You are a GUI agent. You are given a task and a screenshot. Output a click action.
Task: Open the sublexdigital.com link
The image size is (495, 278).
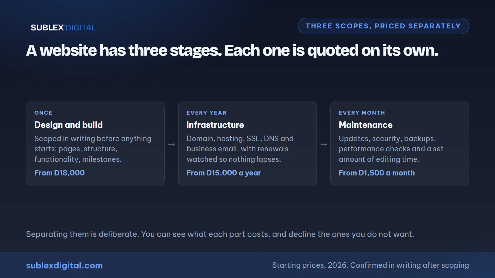point(64,265)
